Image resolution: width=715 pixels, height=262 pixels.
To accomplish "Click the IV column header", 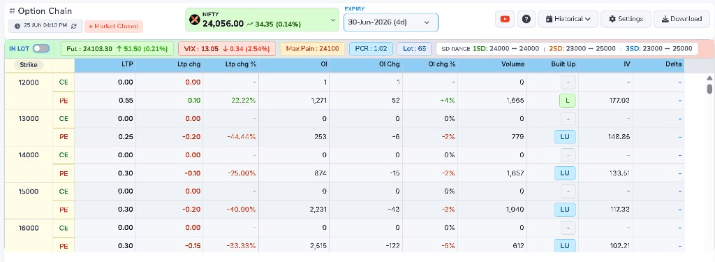I will click(x=627, y=65).
